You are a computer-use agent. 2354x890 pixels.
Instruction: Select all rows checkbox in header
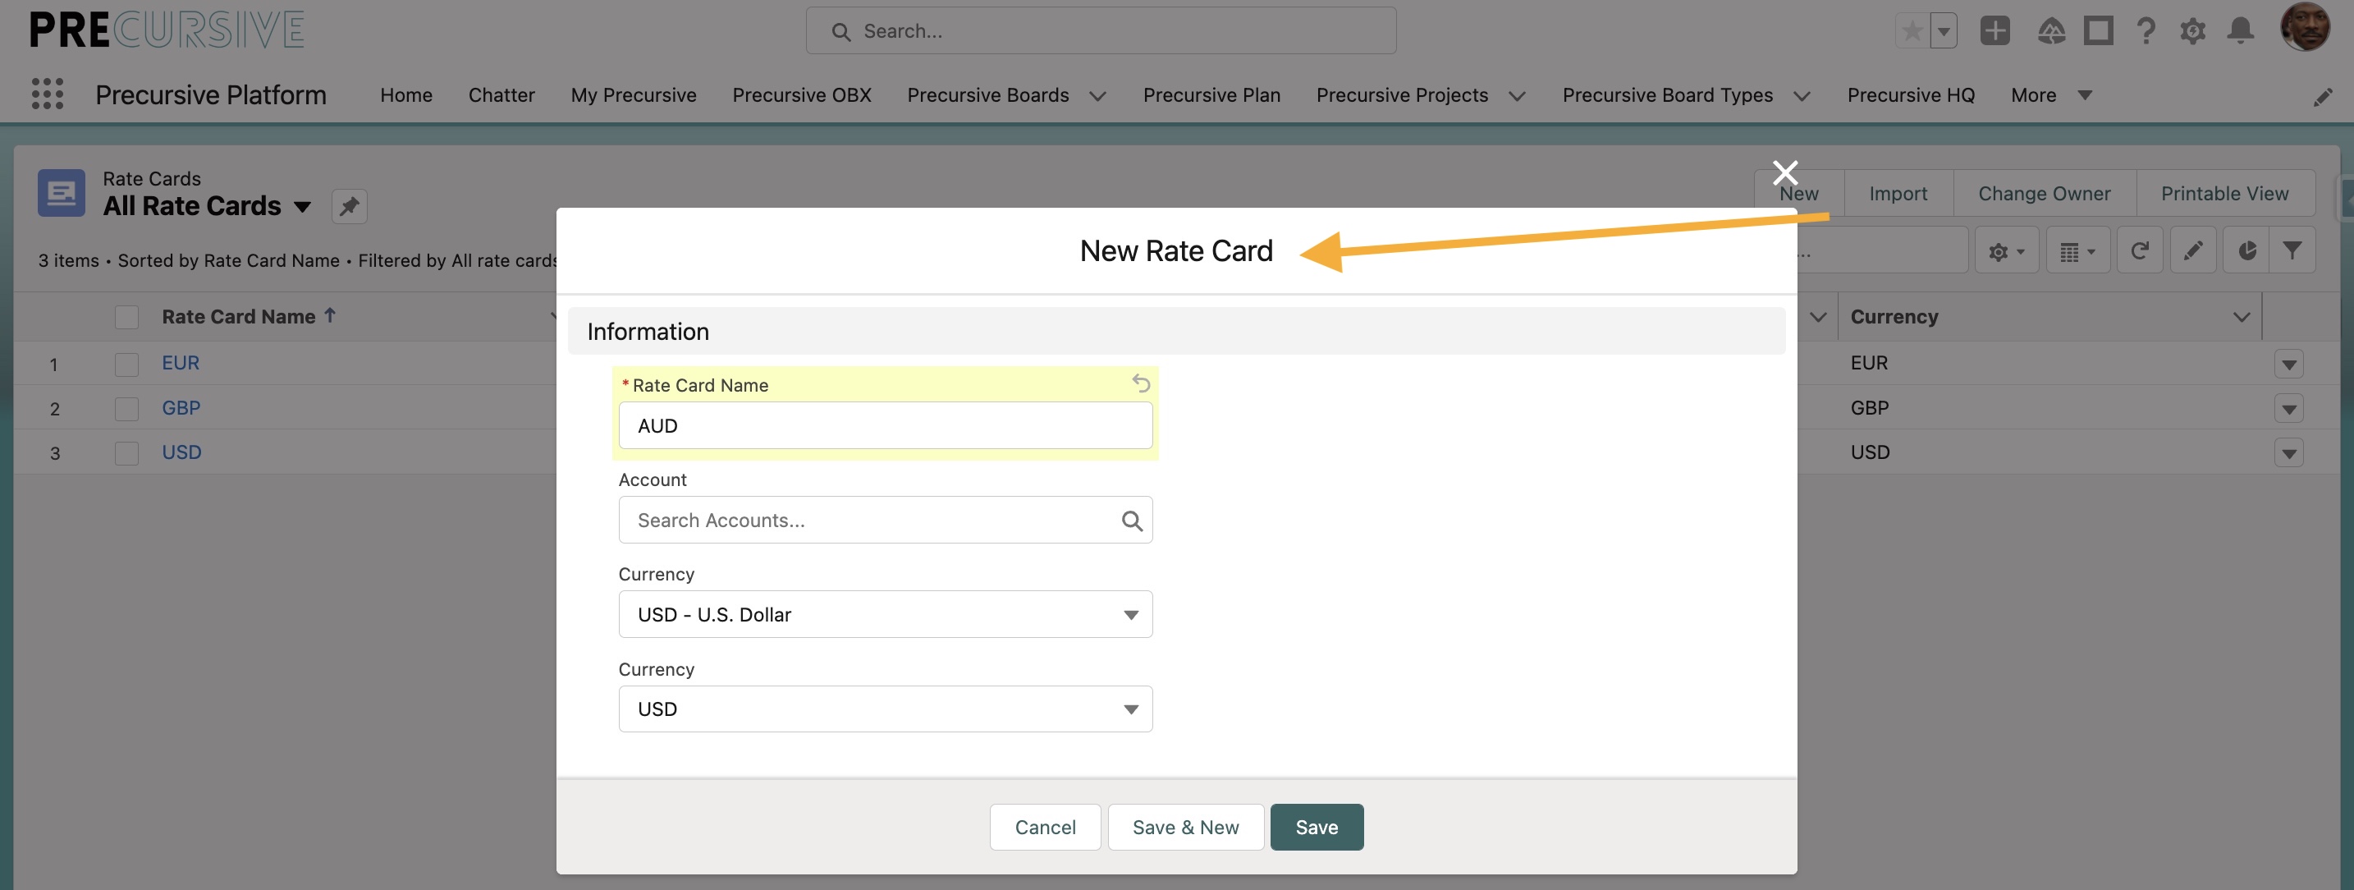point(127,317)
